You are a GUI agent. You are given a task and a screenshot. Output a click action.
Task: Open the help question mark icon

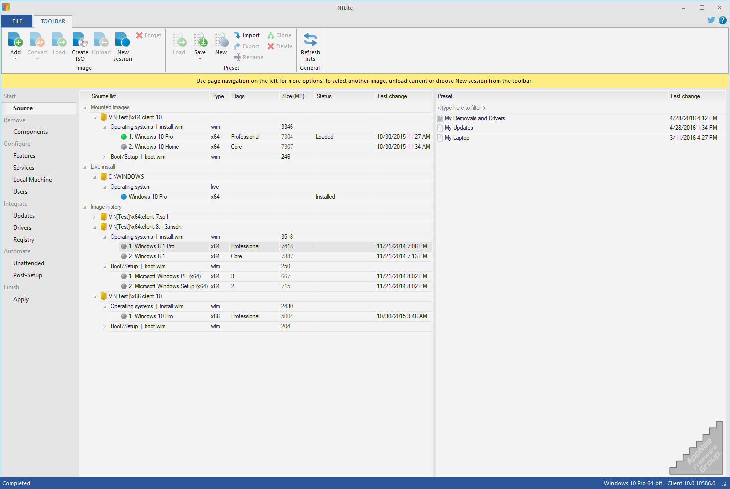(723, 20)
